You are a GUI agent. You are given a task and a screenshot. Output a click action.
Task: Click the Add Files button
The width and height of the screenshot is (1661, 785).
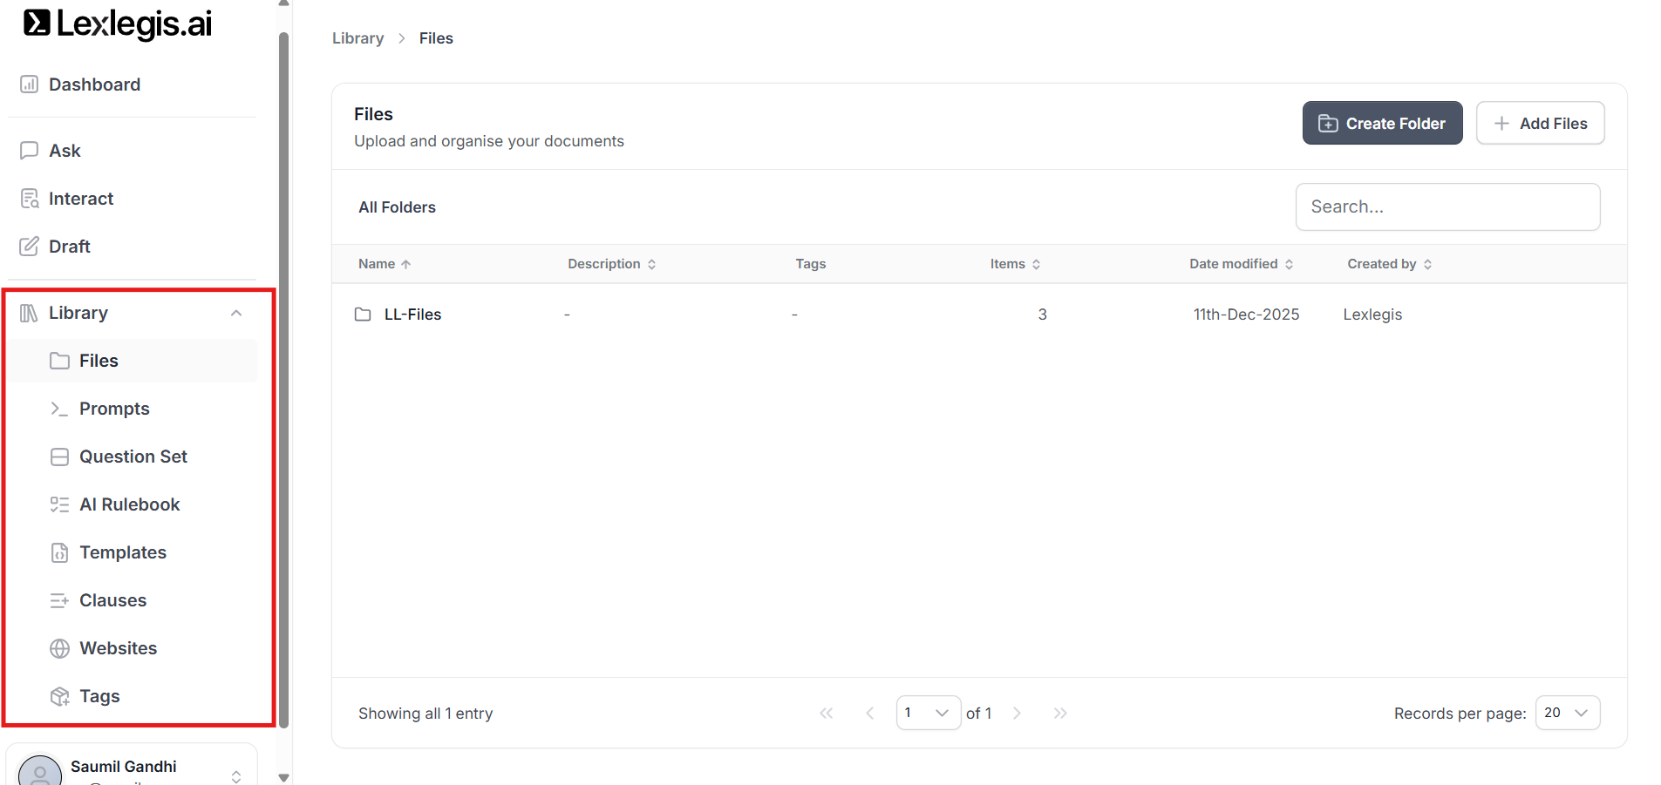click(x=1540, y=124)
